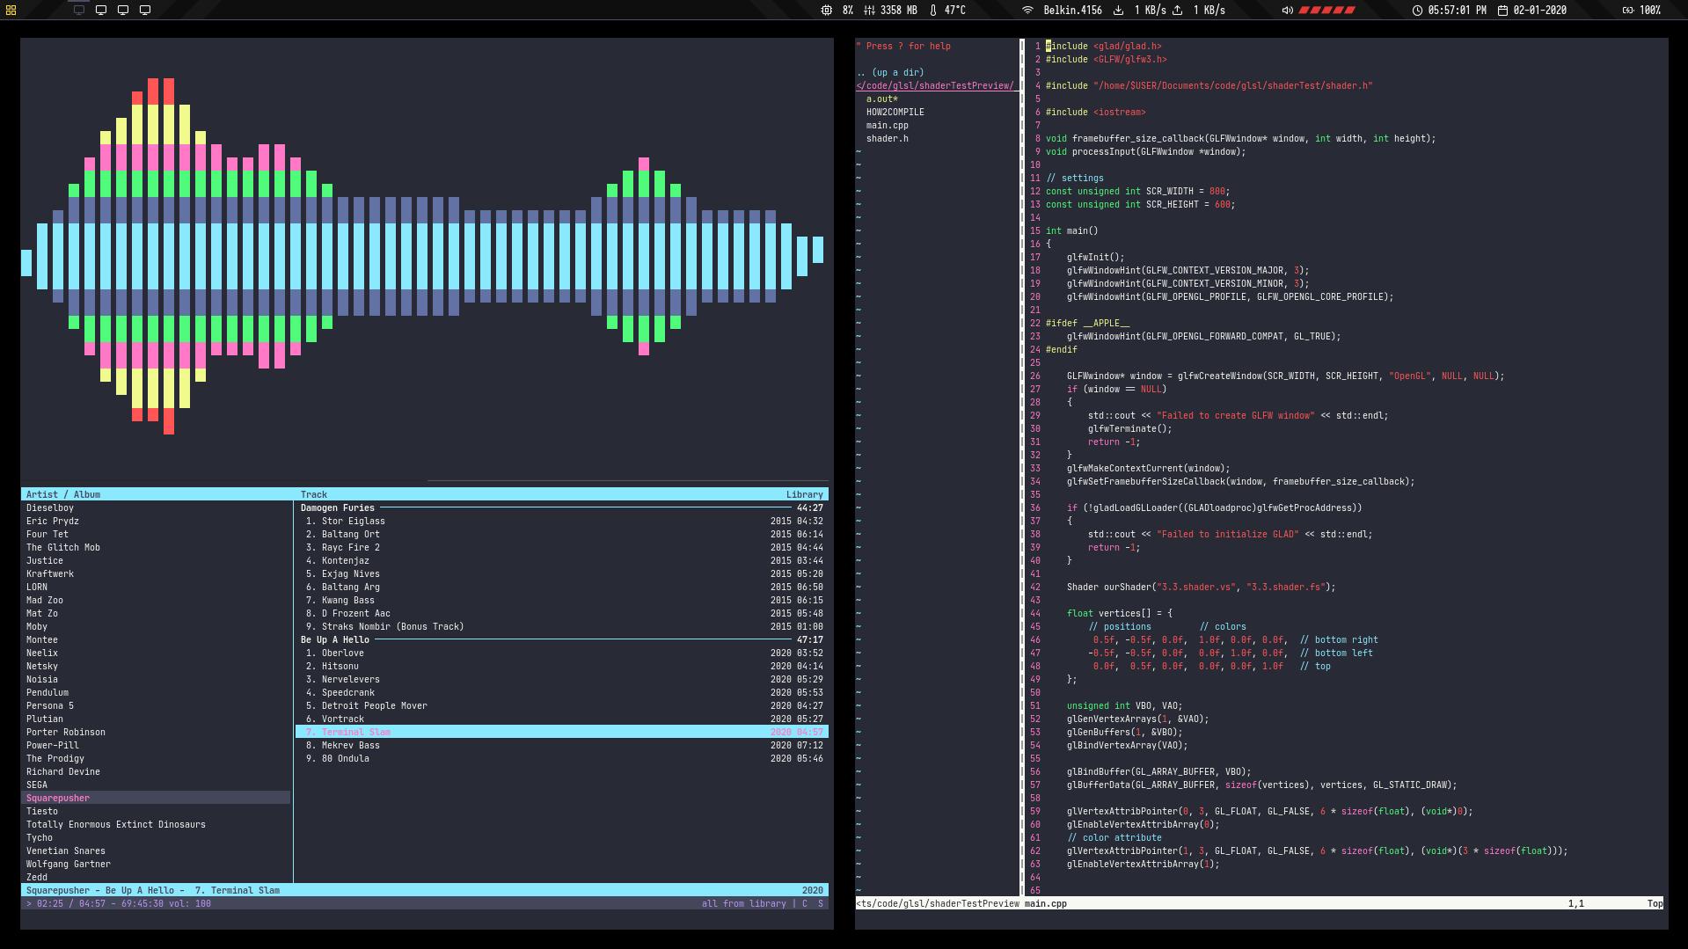This screenshot has width=1688, height=949.
Task: Open the yellow grid launcher icon
Action: (11, 11)
